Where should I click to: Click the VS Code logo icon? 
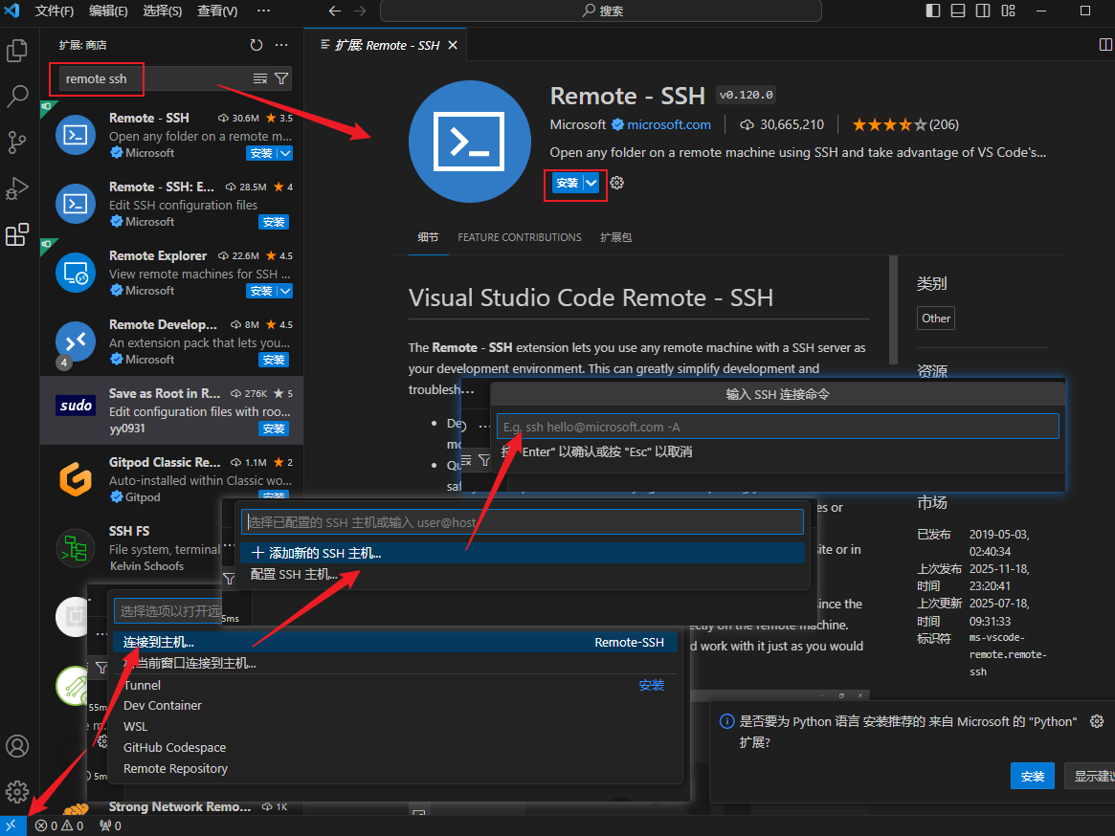coord(12,11)
